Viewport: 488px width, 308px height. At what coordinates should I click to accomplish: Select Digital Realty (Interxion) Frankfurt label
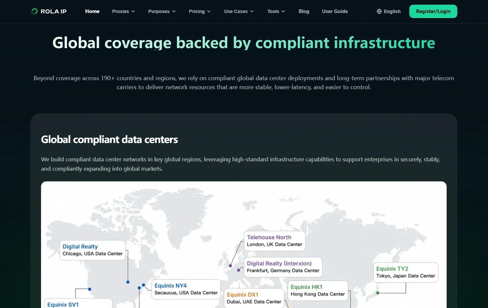pos(283,267)
